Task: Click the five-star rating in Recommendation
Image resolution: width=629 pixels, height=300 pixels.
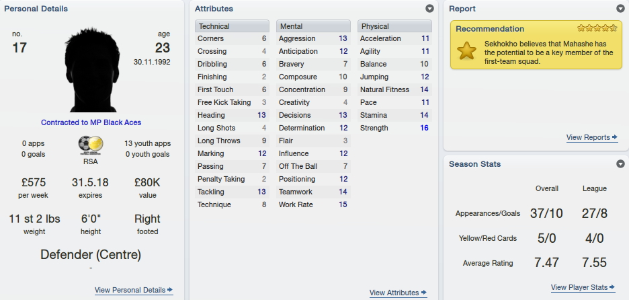Action: coord(597,28)
